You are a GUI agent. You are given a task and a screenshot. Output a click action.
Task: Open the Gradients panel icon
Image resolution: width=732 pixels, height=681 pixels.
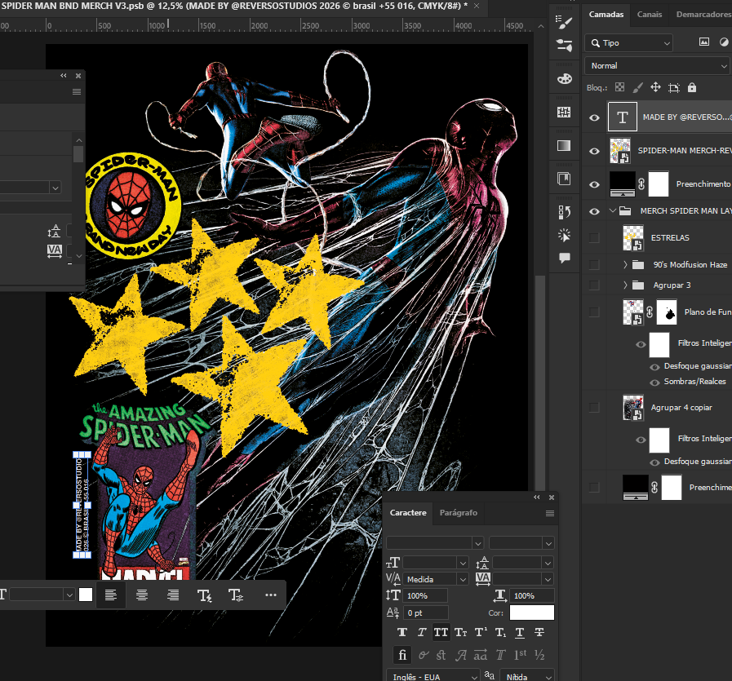[x=564, y=145]
